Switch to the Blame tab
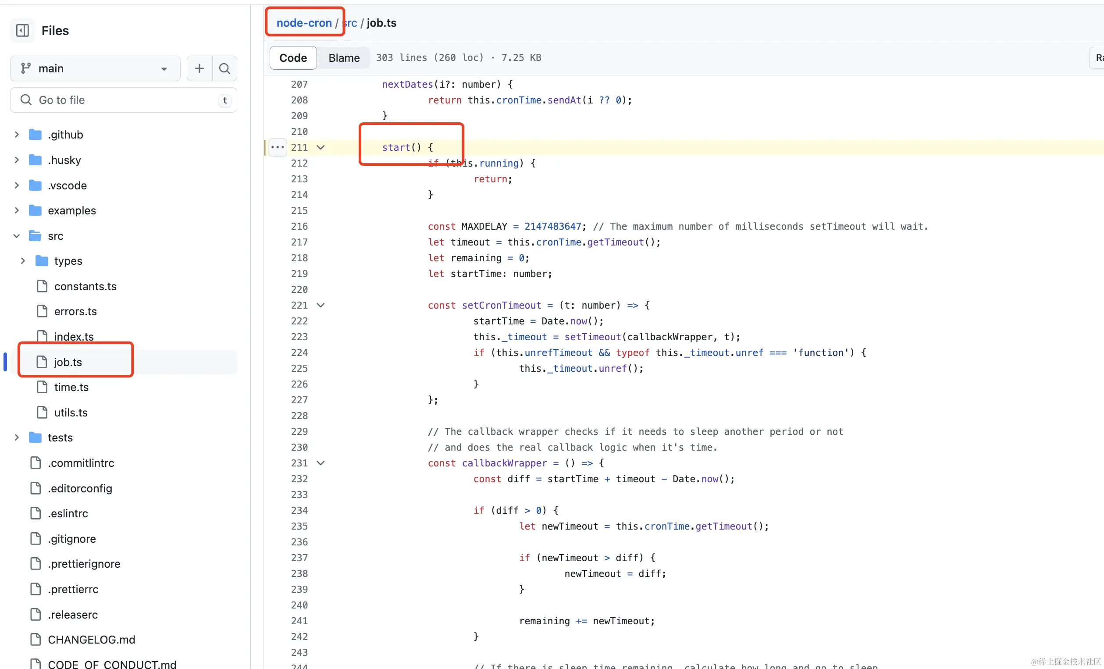This screenshot has width=1104, height=669. tap(344, 58)
